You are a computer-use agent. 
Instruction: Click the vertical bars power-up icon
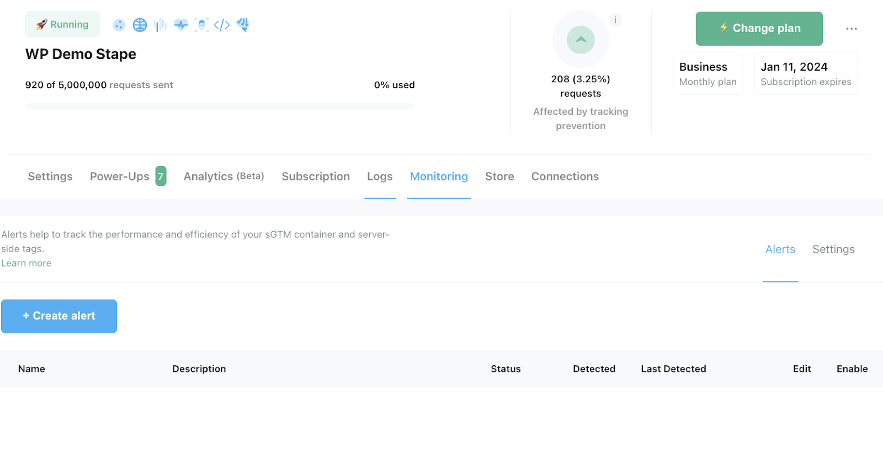click(160, 25)
